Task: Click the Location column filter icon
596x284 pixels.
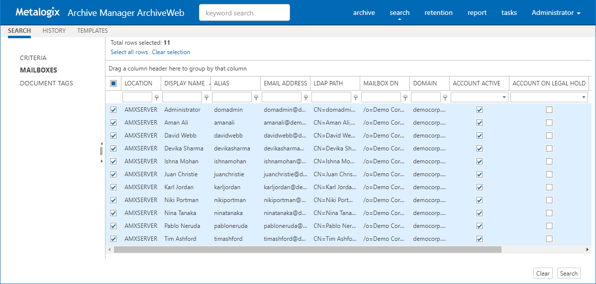Action: 157,98
